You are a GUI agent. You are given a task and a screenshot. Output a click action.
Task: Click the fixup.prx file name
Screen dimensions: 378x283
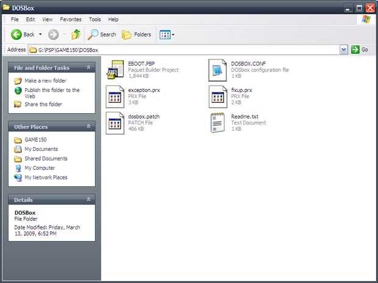[241, 90]
